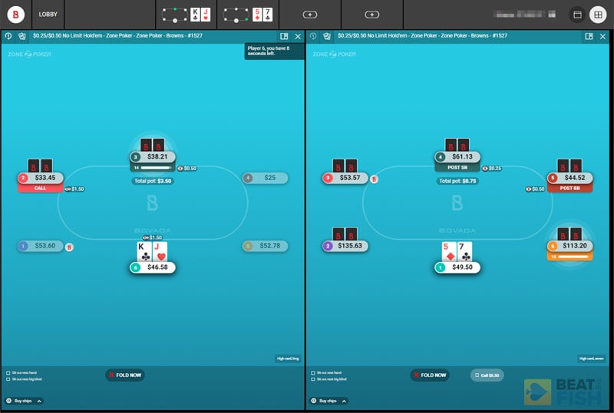The image size is (614, 413).
Task: Switch to grid table layout view
Action: click(x=597, y=15)
